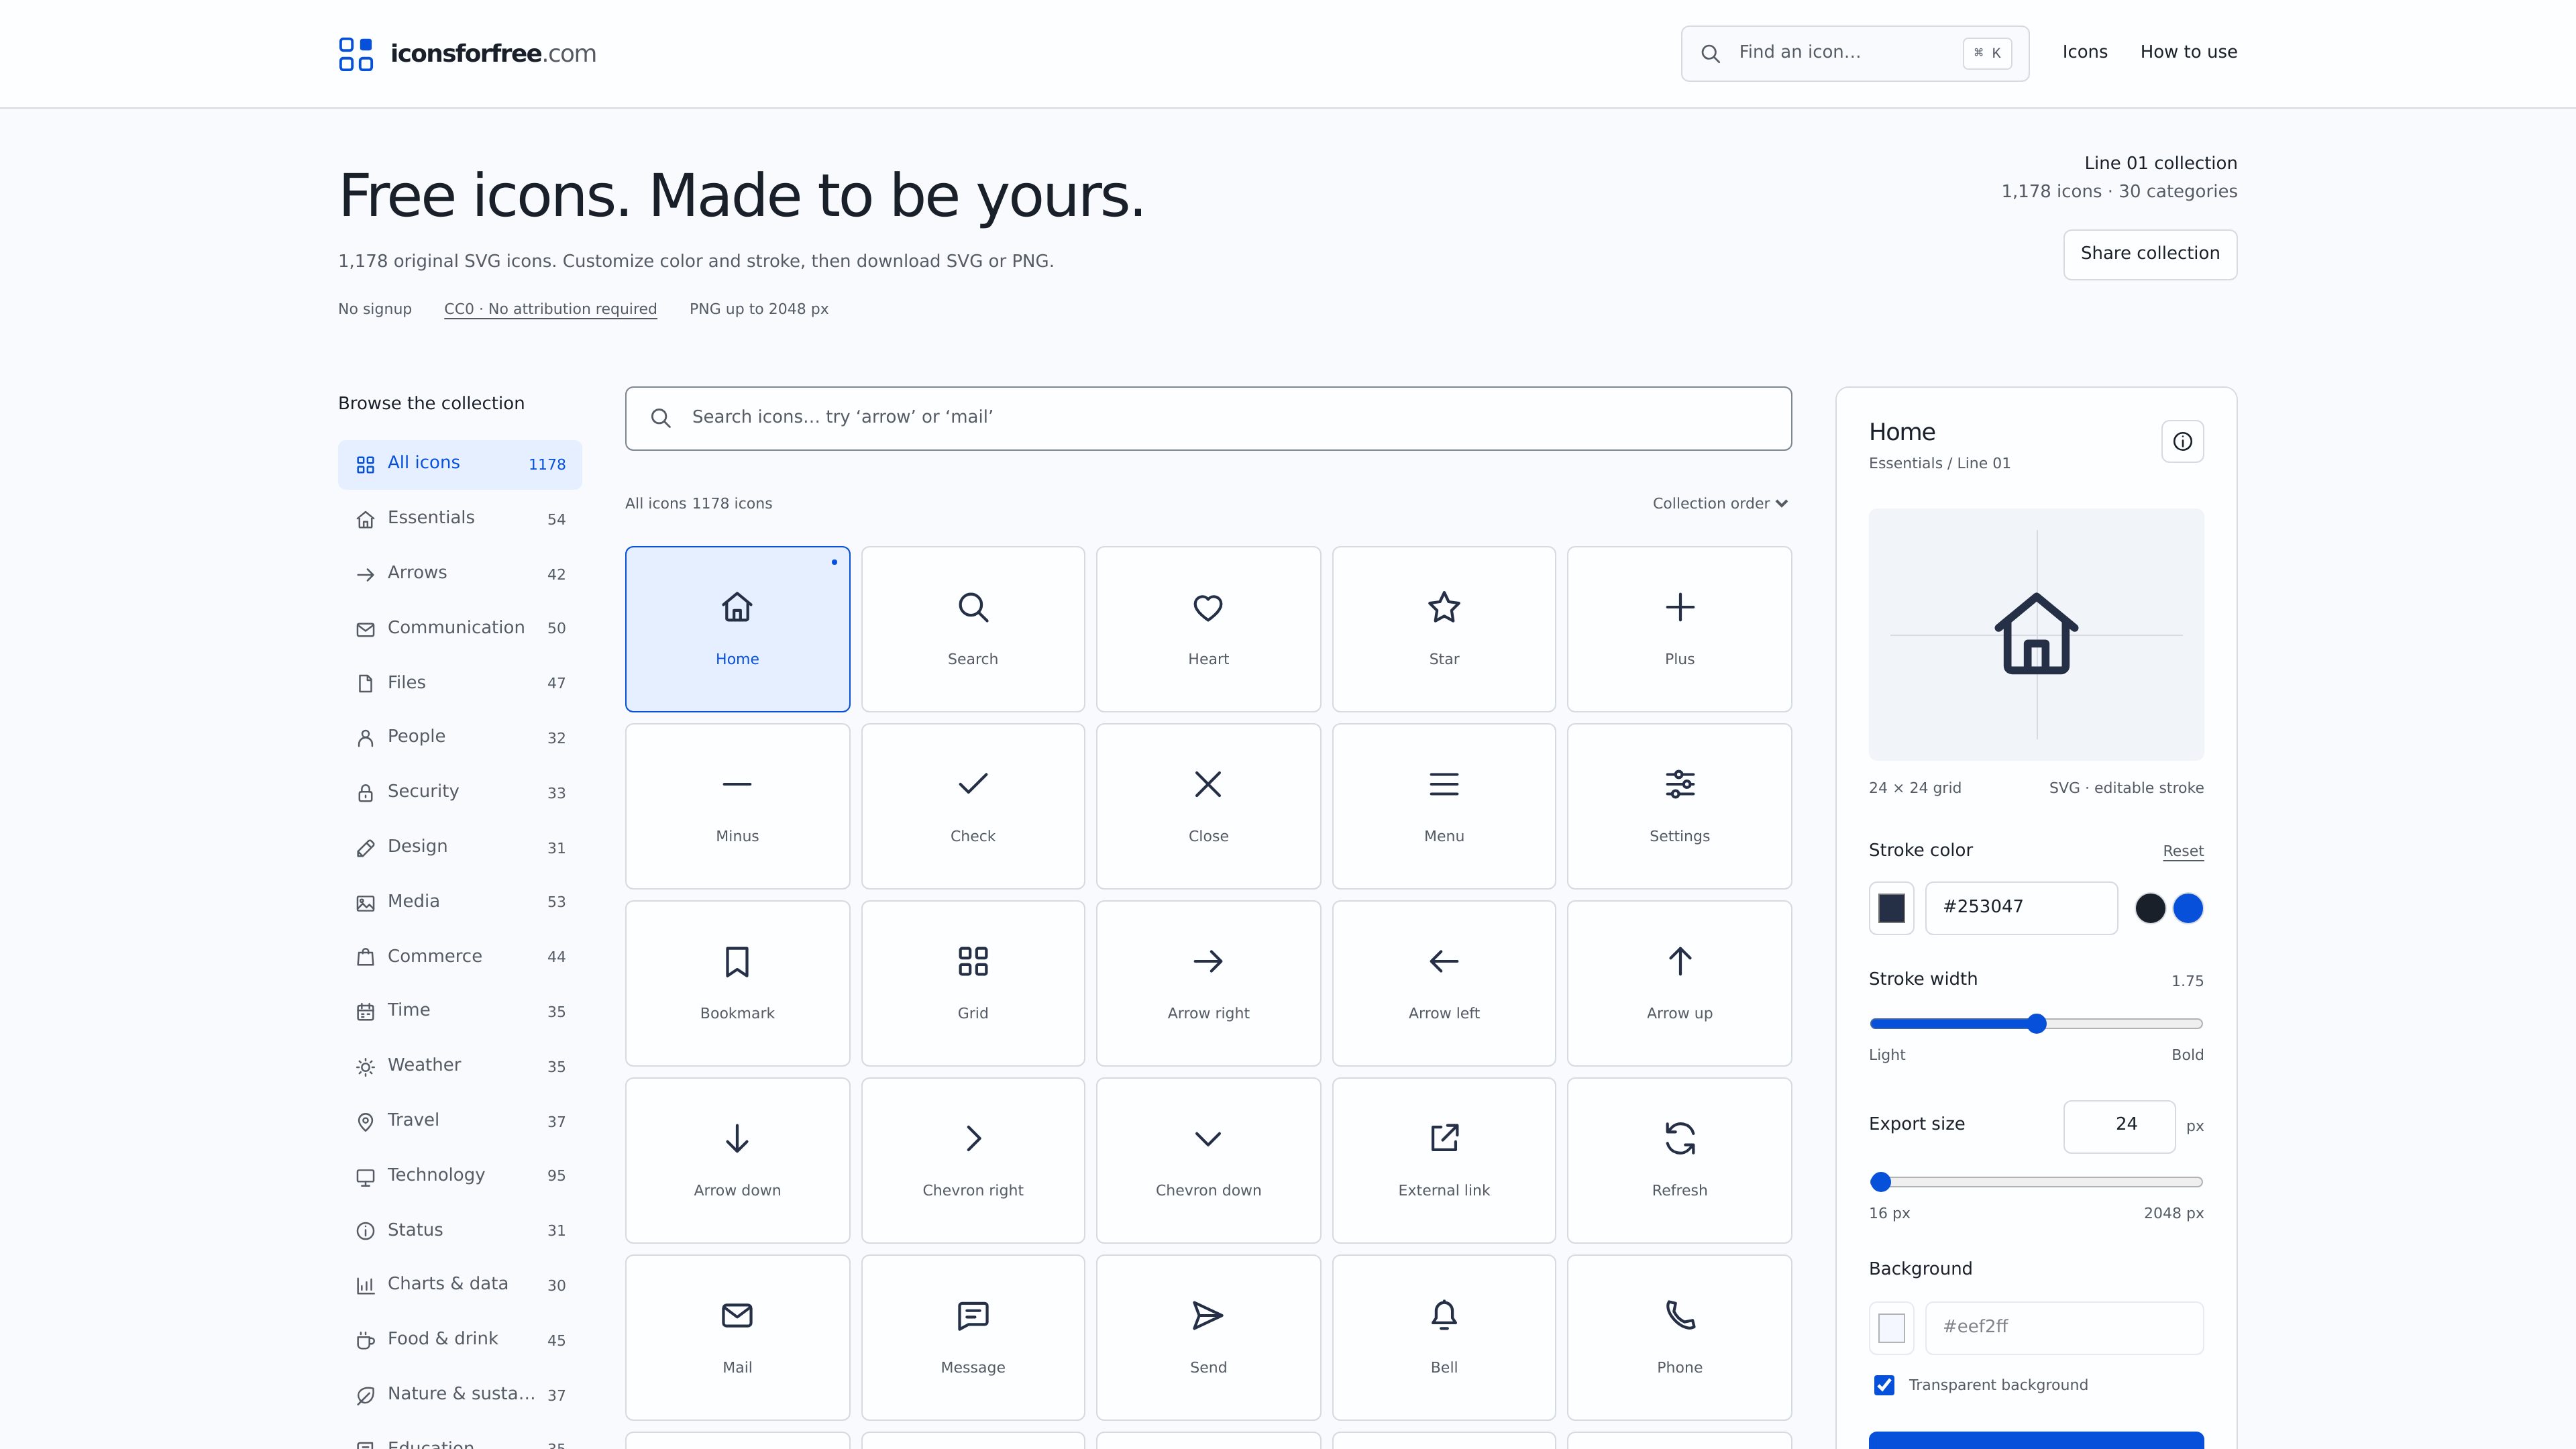This screenshot has width=2576, height=1449.
Task: Select the Chevron down icon tile
Action: (x=1208, y=1160)
